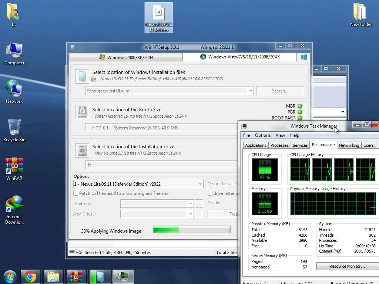This screenshot has width=379, height=284.
Task: Open the Services tab in Task Manager
Action: point(300,145)
